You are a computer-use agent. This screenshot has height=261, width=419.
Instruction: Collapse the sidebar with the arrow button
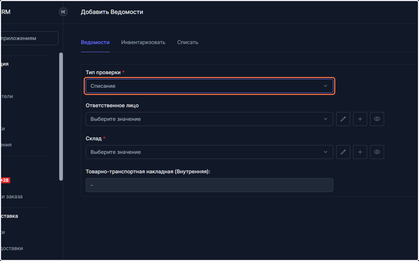tap(63, 12)
